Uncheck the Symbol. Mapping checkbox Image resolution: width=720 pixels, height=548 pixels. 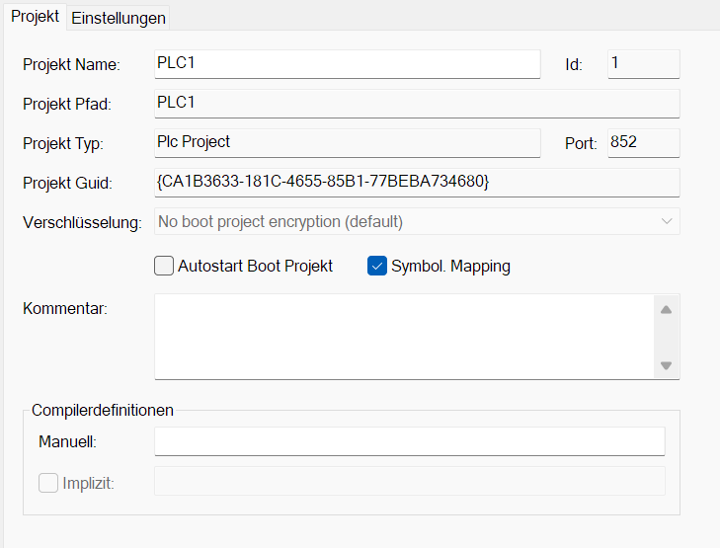coord(377,266)
